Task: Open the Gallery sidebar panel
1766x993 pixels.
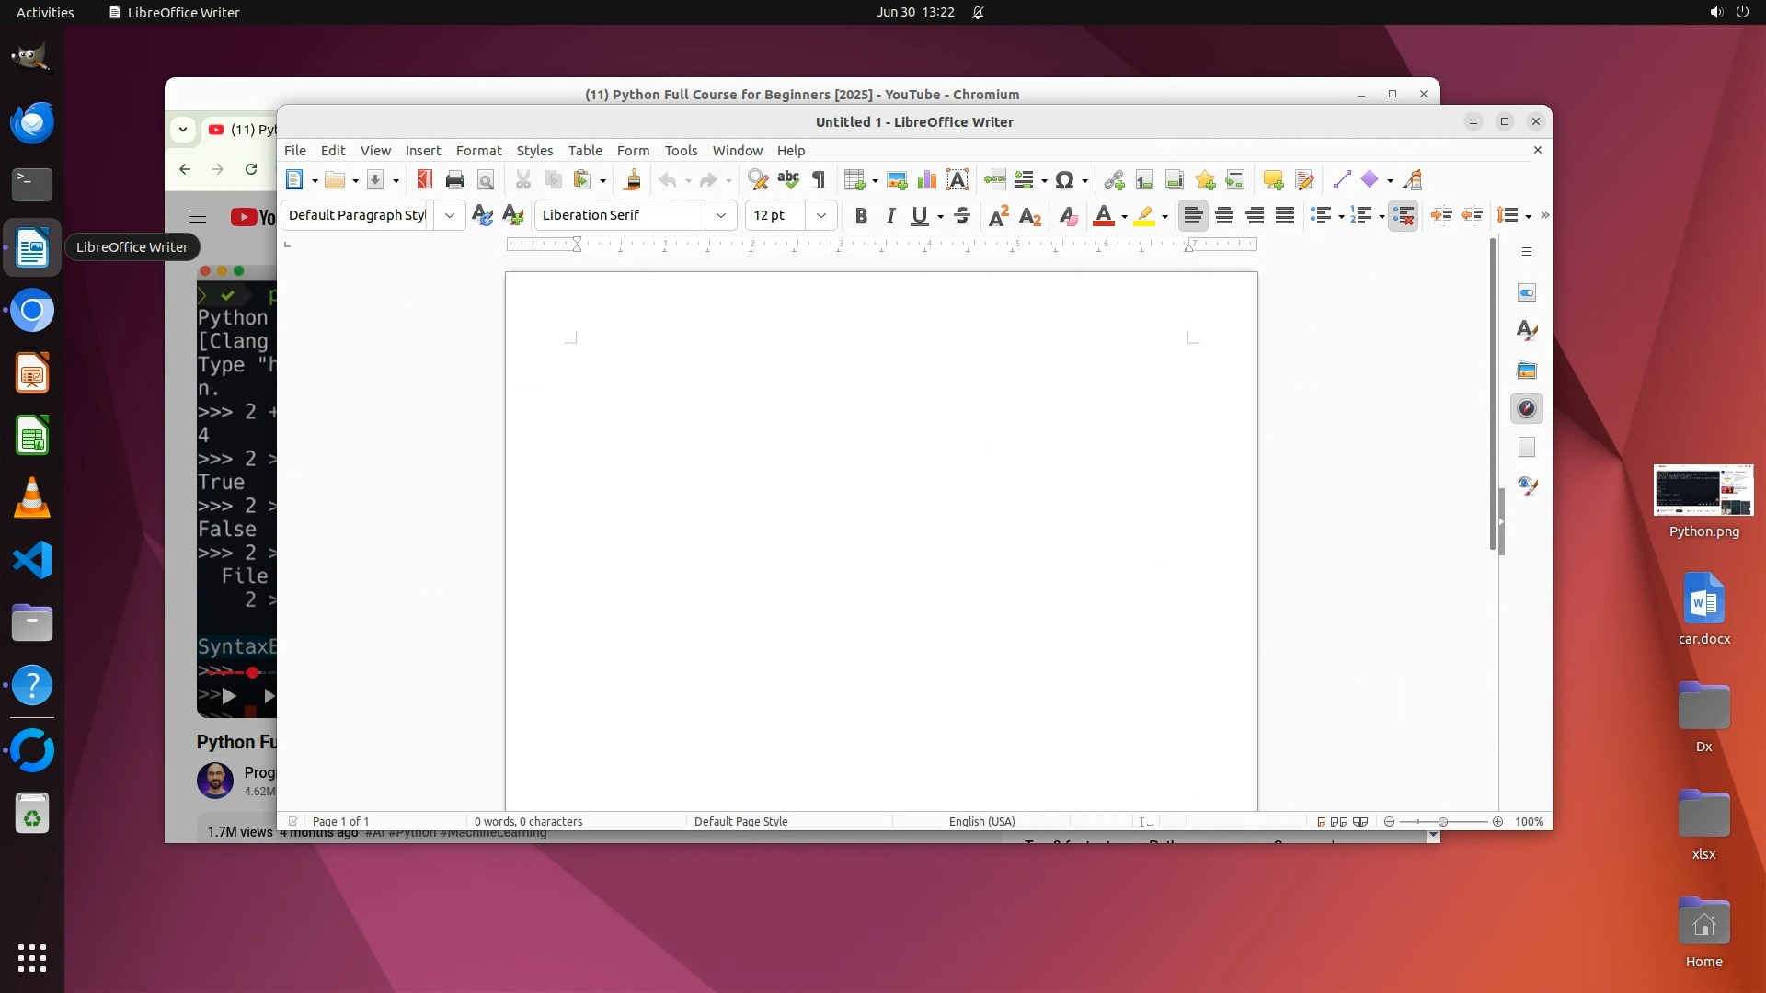Action: coord(1527,370)
